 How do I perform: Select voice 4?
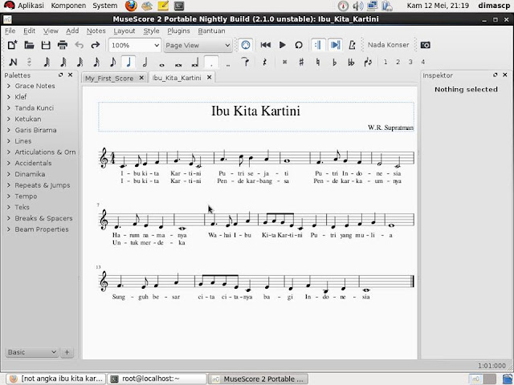[423, 62]
